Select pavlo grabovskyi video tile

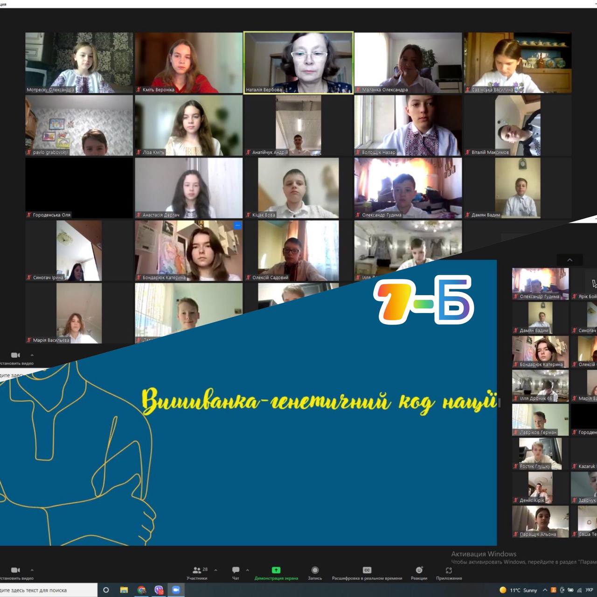pyautogui.click(x=79, y=125)
